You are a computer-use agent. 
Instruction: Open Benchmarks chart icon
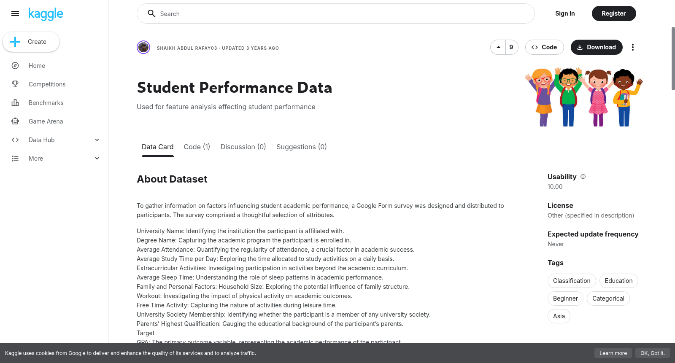(15, 103)
